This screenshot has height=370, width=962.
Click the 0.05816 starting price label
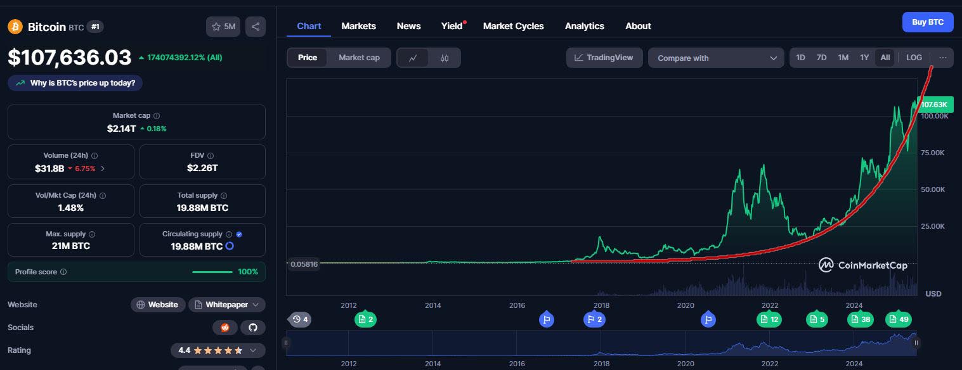[303, 264]
